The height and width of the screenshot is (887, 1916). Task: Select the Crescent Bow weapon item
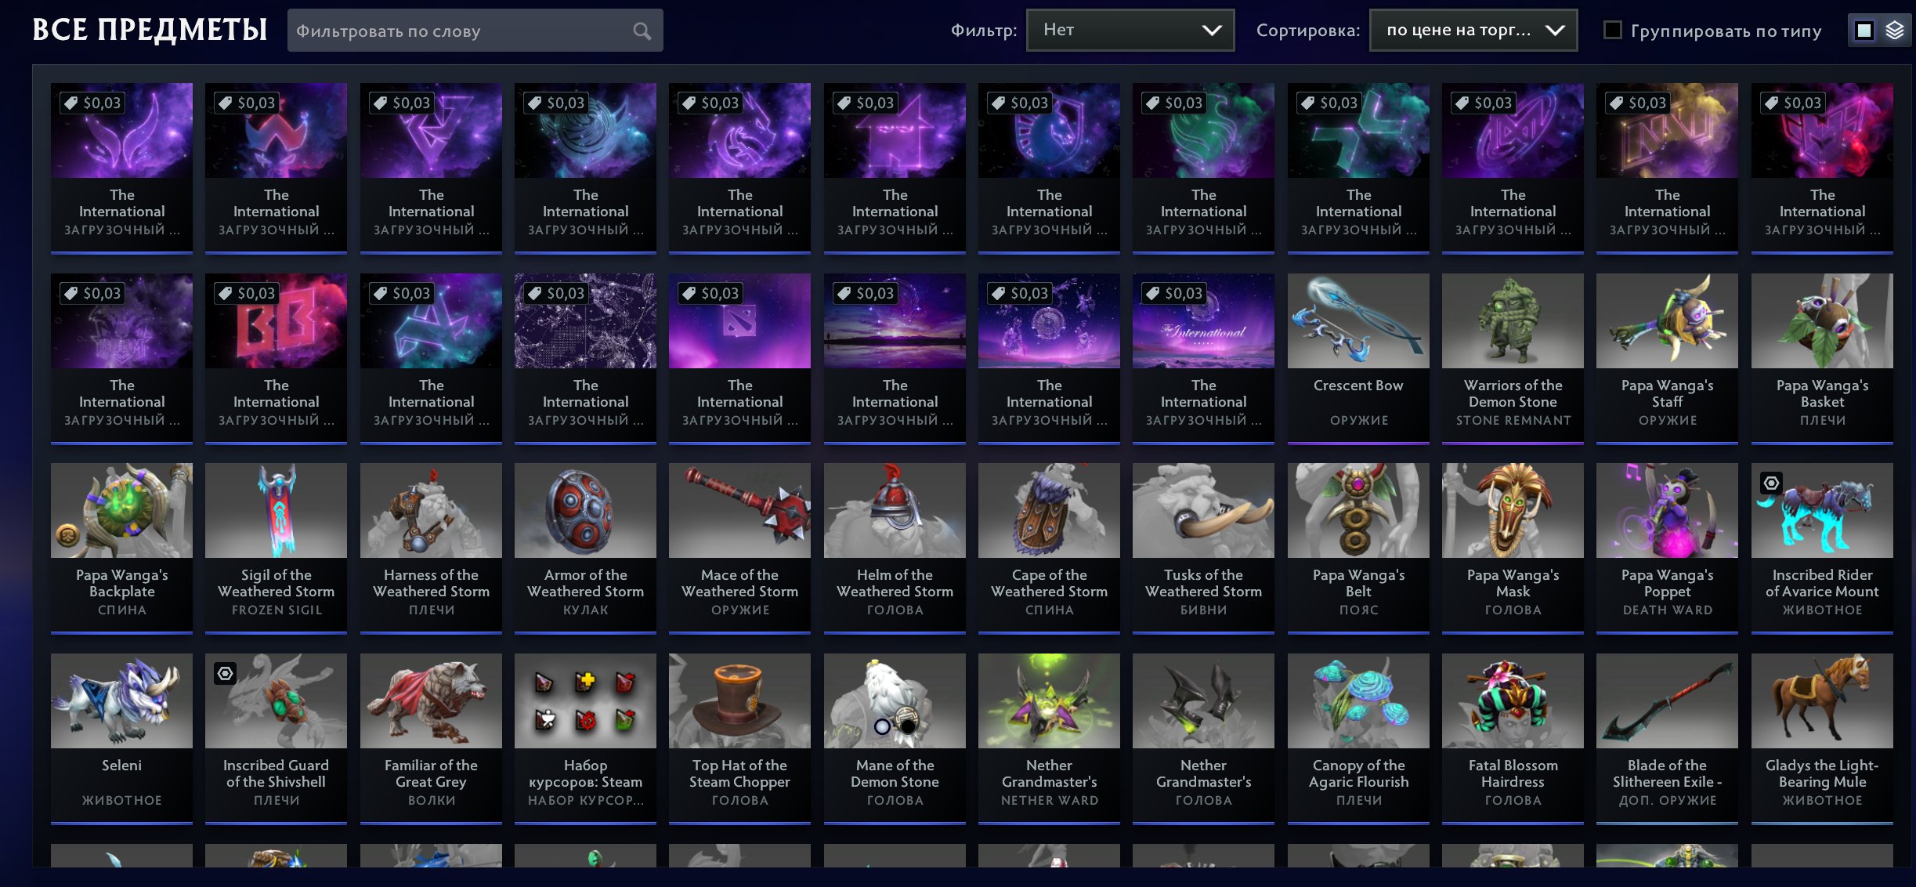point(1358,357)
